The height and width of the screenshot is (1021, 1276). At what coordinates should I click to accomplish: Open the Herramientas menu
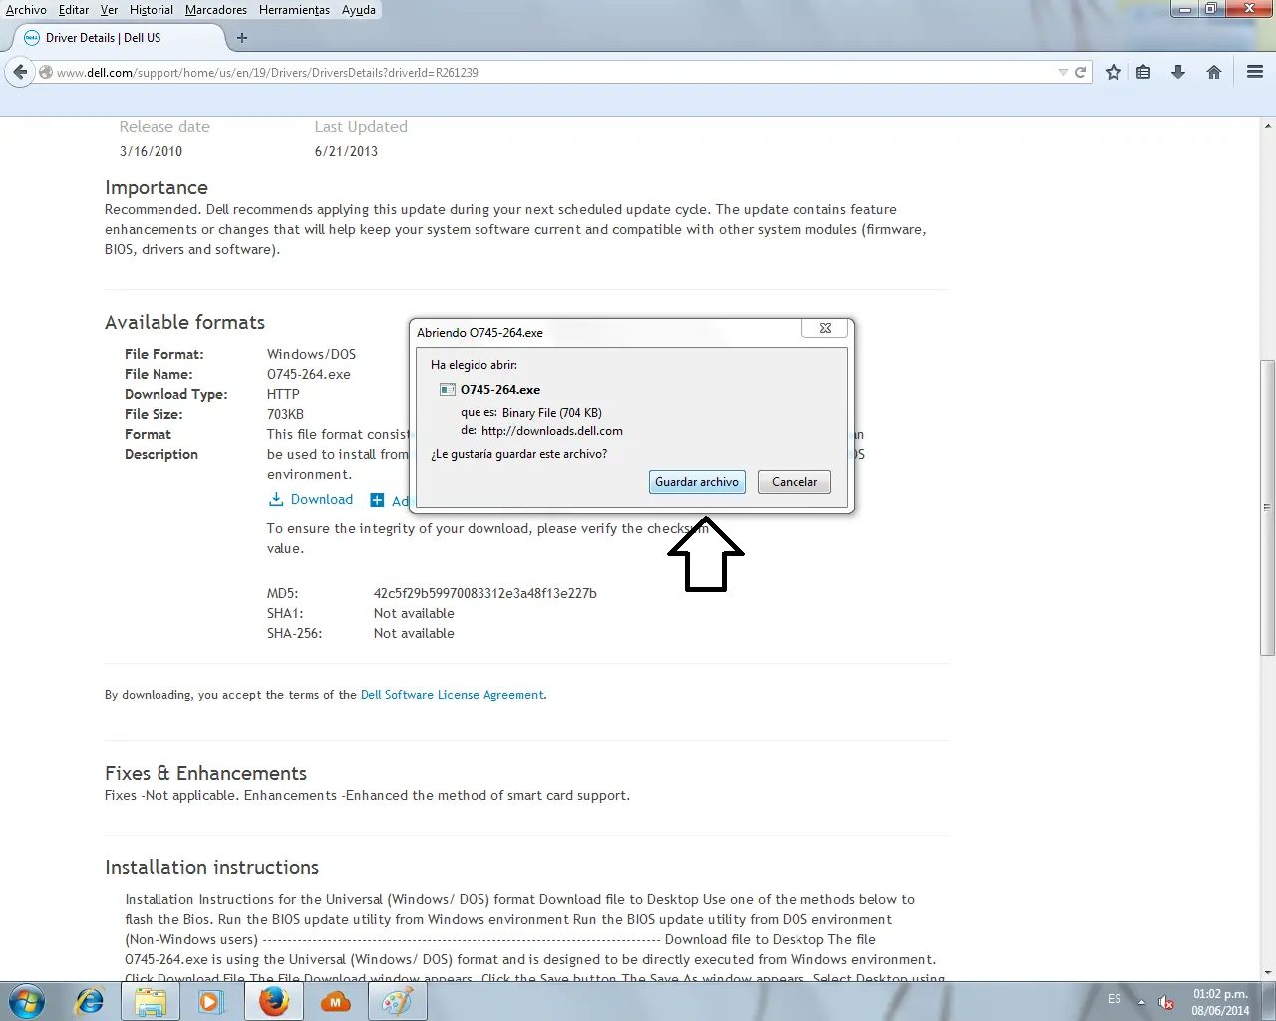tap(294, 10)
